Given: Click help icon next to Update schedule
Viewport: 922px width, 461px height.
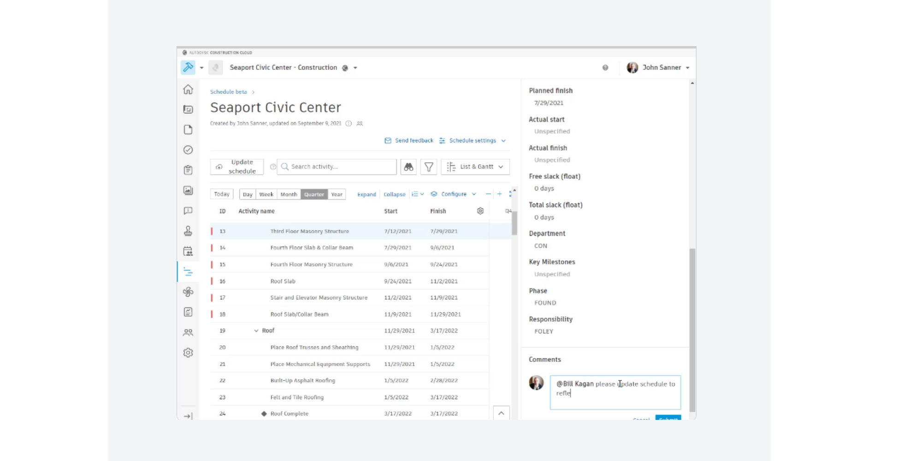Looking at the screenshot, I should tap(273, 167).
